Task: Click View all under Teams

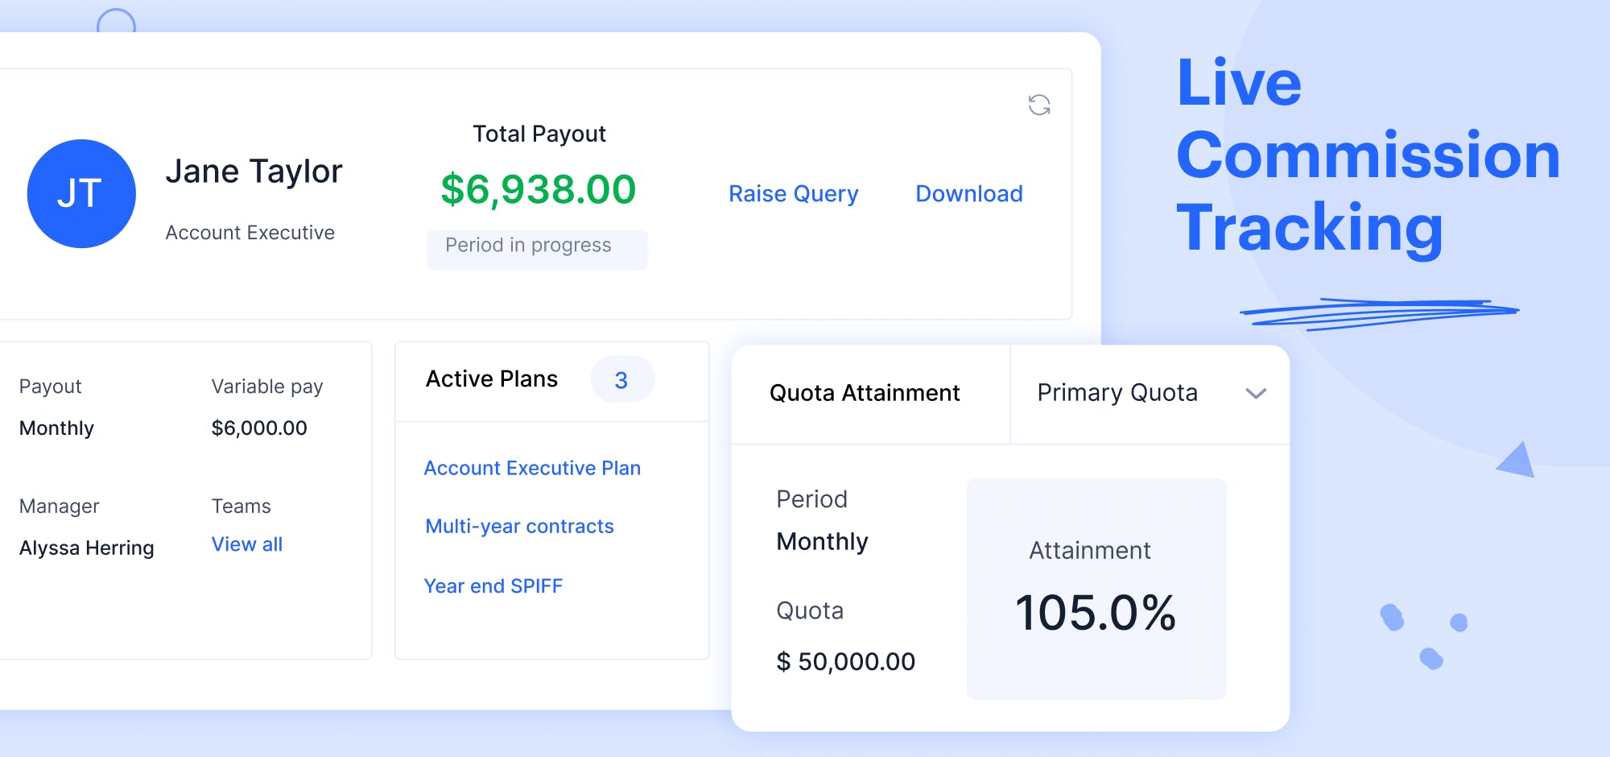Action: [246, 544]
